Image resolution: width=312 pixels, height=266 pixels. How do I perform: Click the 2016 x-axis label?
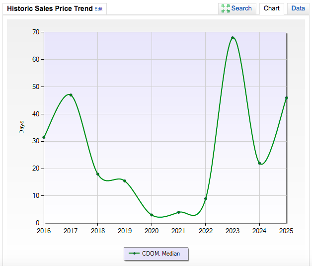click(x=44, y=231)
